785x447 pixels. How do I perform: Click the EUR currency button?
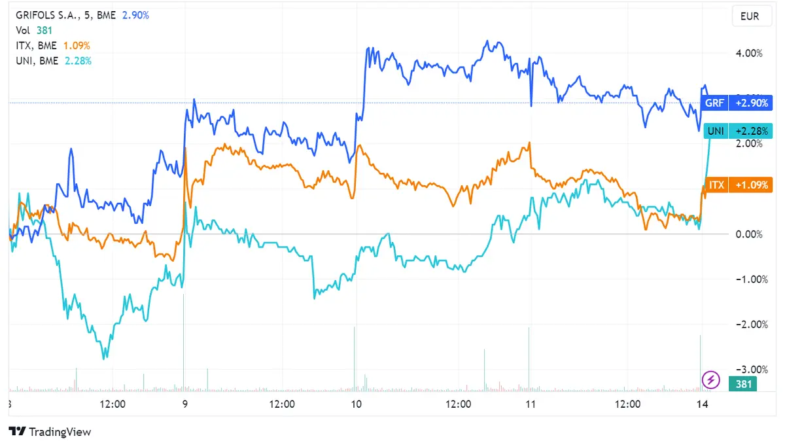point(751,16)
